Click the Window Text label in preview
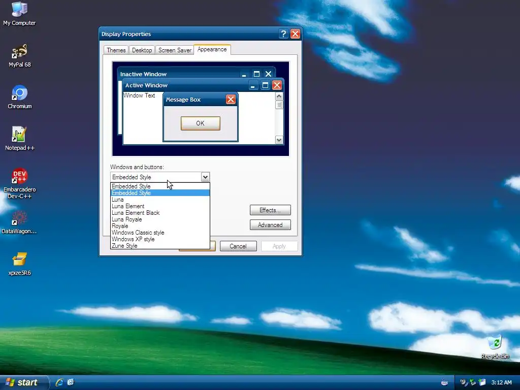 pos(139,95)
